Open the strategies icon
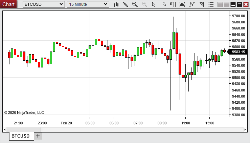This screenshot has height=143, width=250. pyautogui.click(x=192, y=4)
